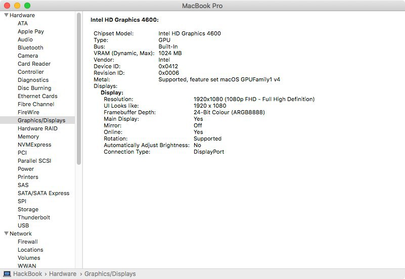405x279 pixels.
Task: Open Locations under Network
Action: tap(30, 250)
